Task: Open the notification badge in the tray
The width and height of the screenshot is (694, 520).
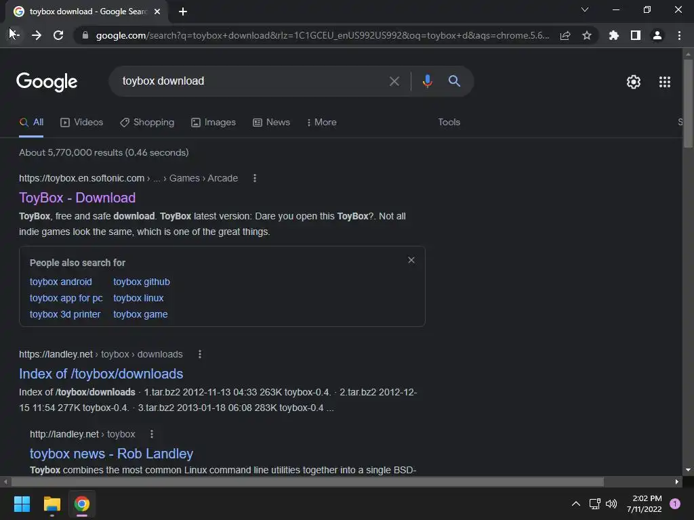Action: tap(675, 504)
